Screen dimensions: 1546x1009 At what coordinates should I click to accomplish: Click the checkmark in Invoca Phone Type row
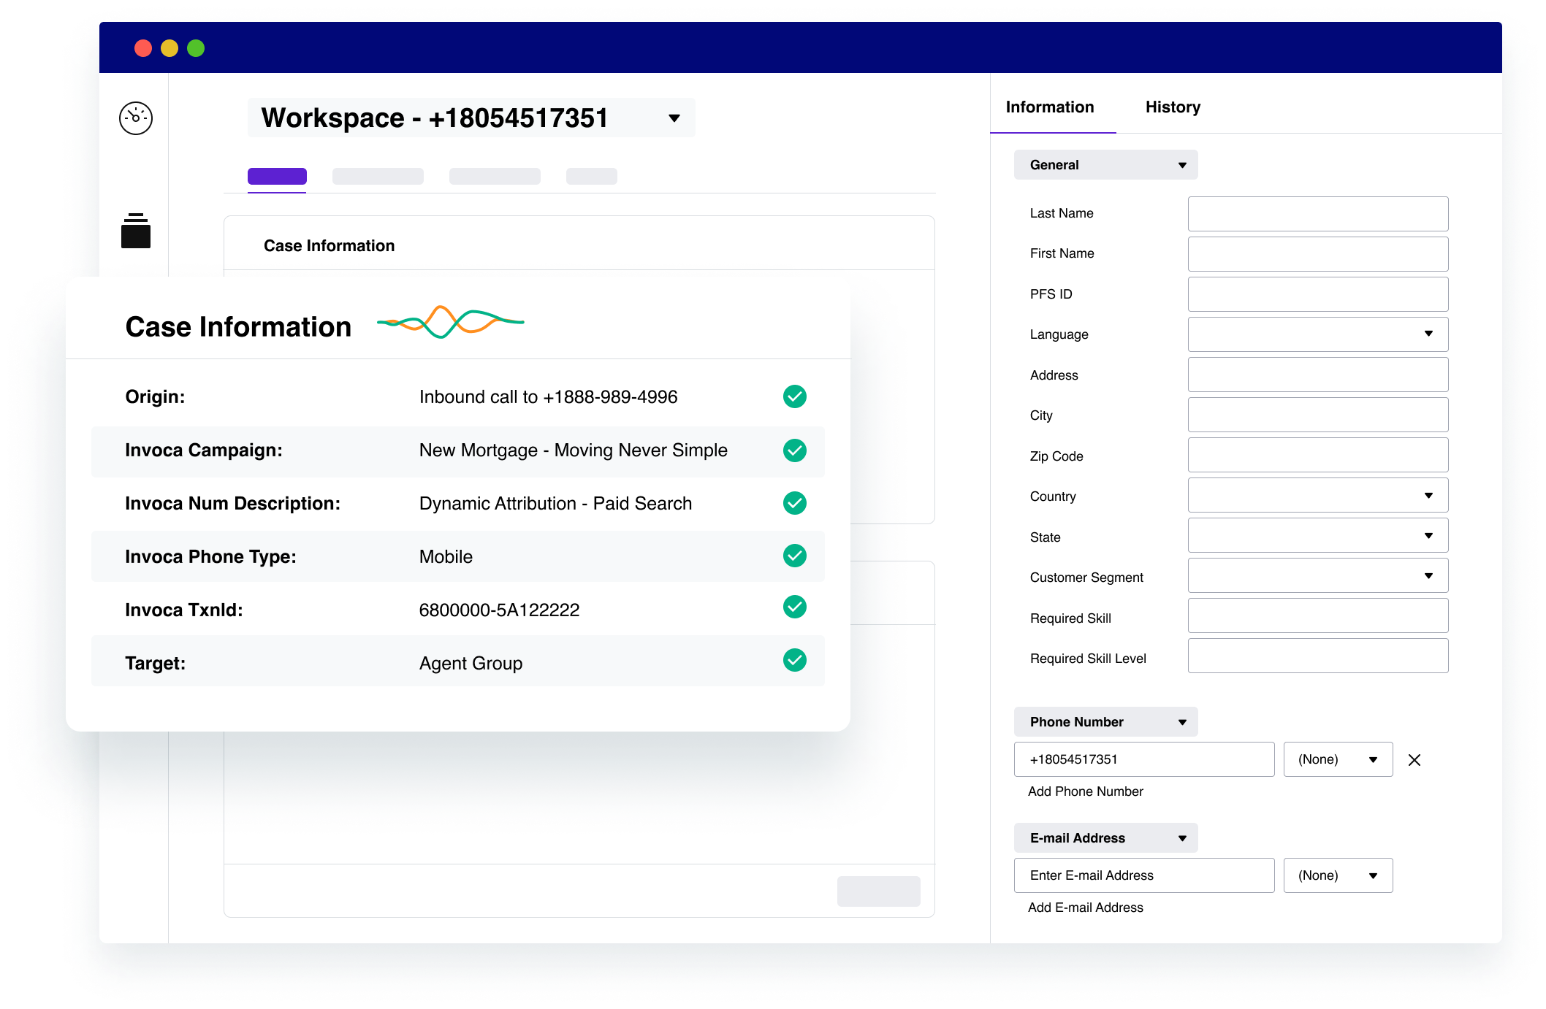pyautogui.click(x=794, y=556)
